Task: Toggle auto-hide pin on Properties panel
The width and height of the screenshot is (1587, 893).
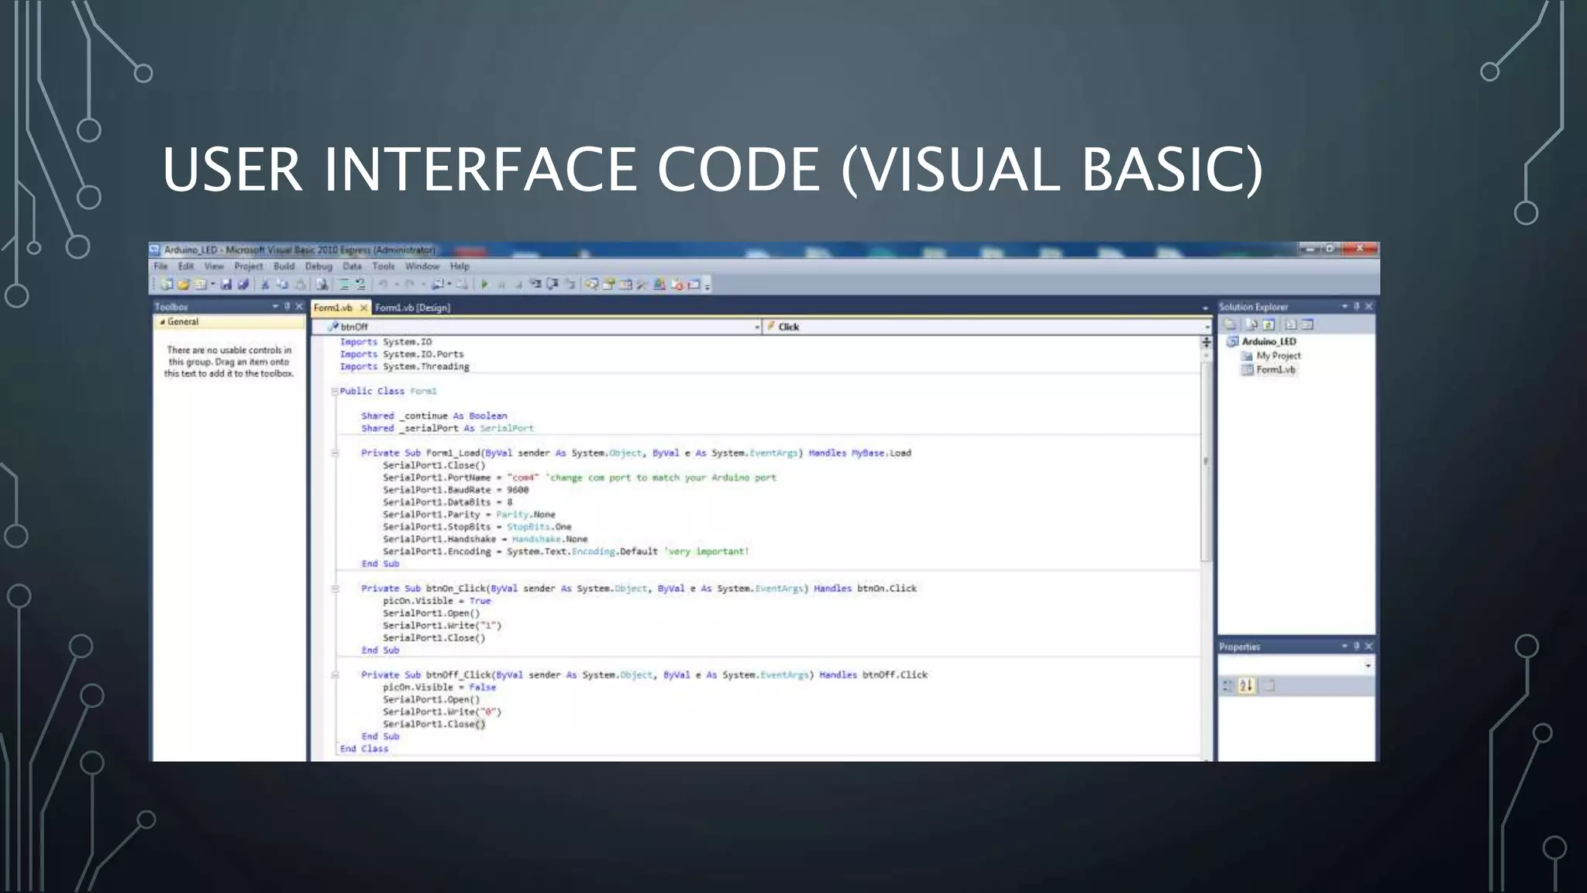Action: tap(1356, 646)
